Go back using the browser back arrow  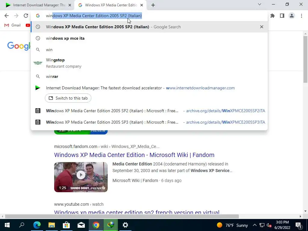[x=7, y=16]
